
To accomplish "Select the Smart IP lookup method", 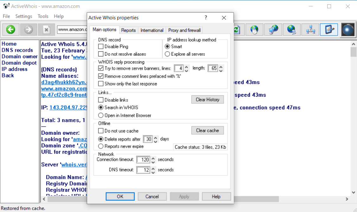I will 167,47.
